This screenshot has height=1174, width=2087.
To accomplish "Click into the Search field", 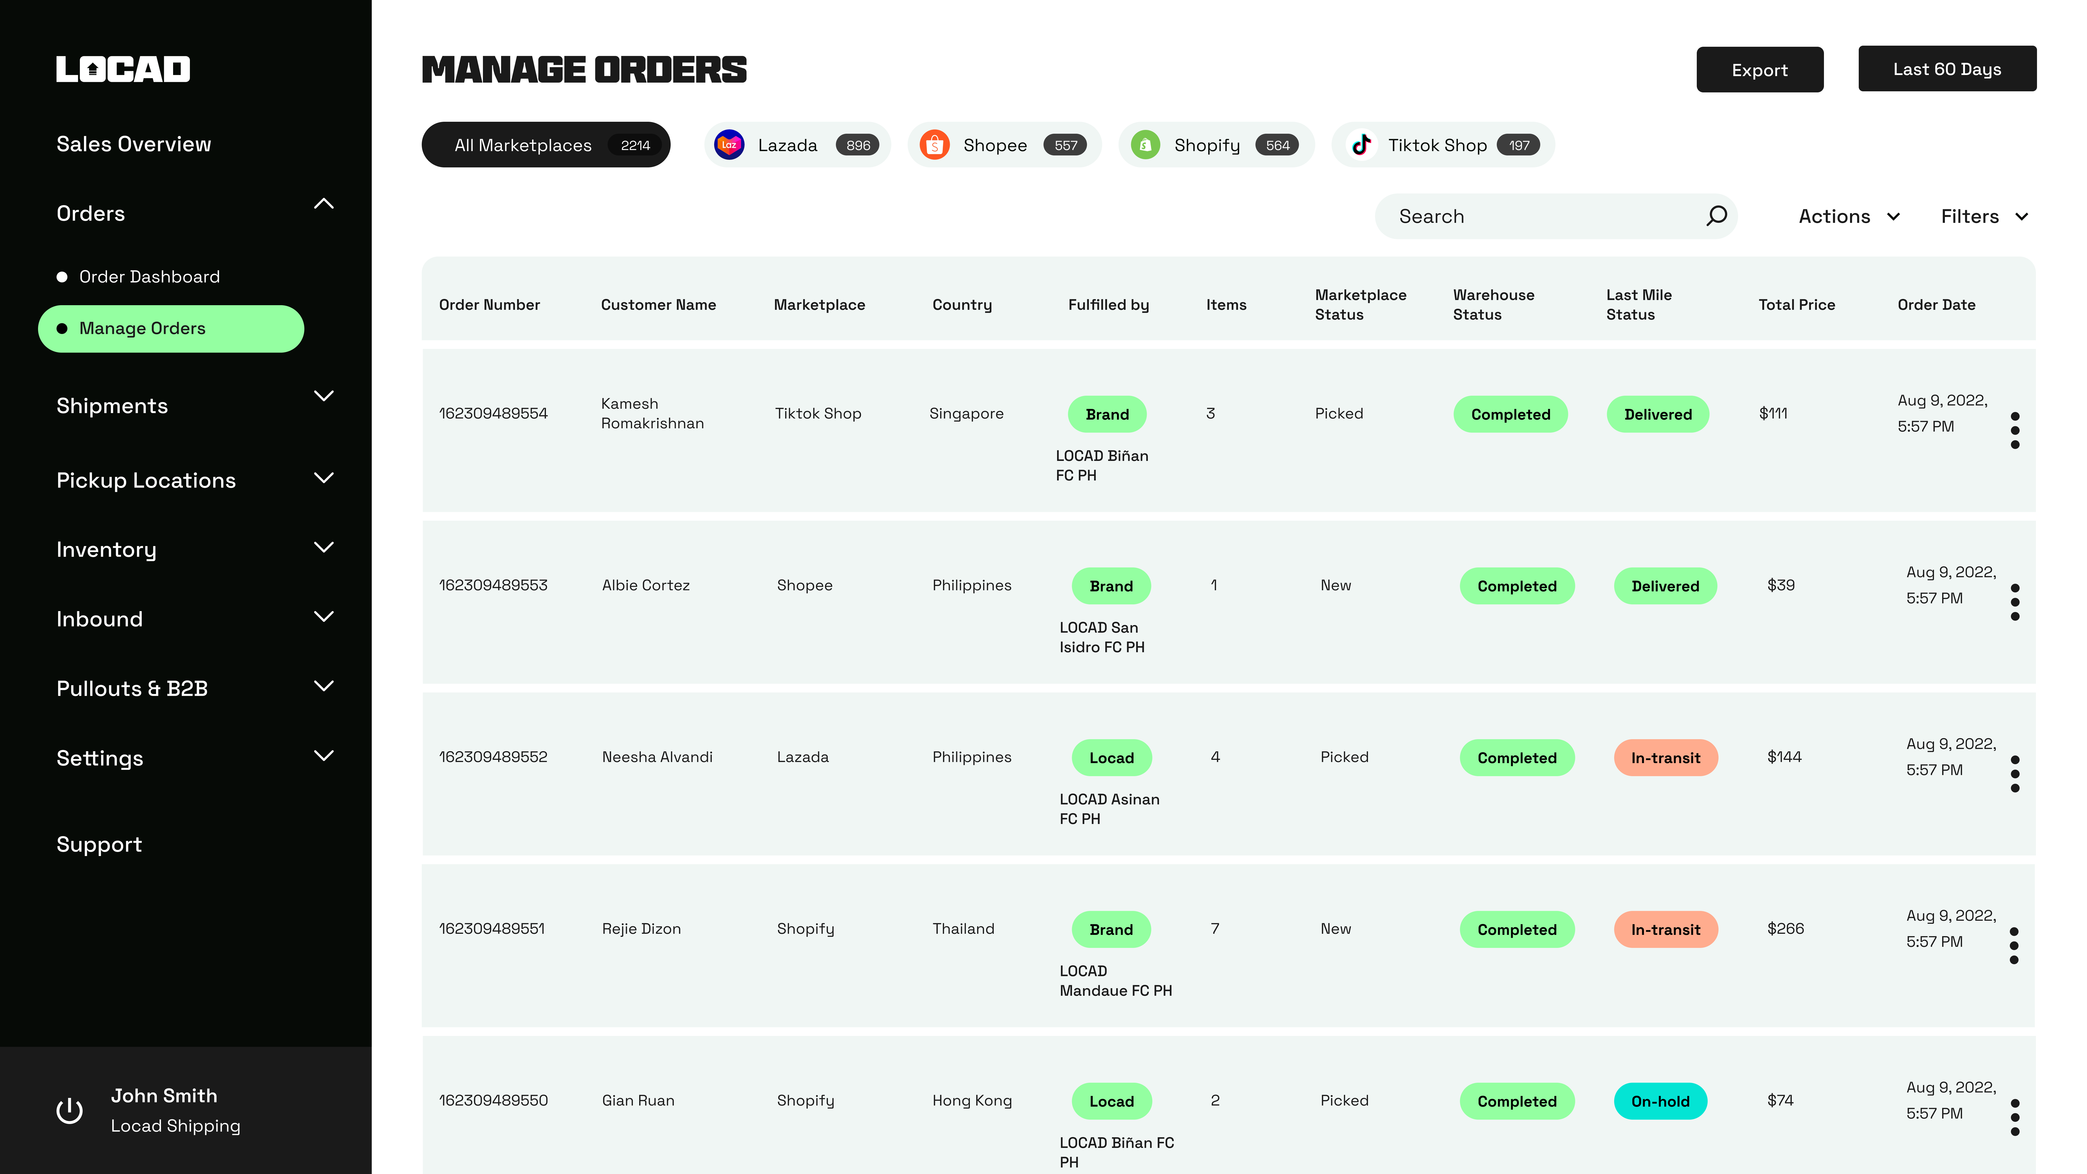I will [1539, 216].
